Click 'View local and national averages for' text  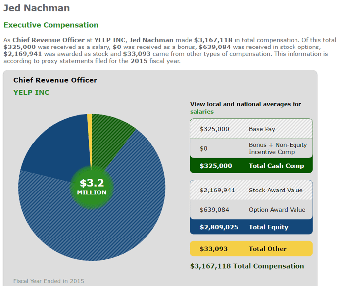[x=246, y=104]
